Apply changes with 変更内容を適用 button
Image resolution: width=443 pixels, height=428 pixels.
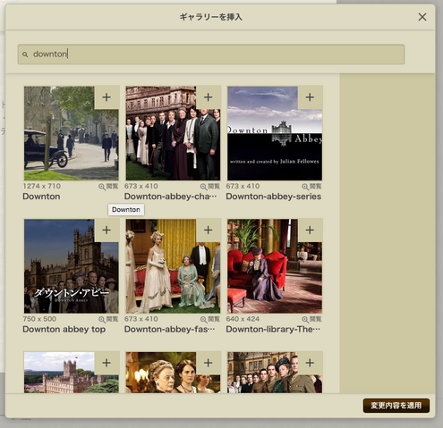(x=396, y=406)
